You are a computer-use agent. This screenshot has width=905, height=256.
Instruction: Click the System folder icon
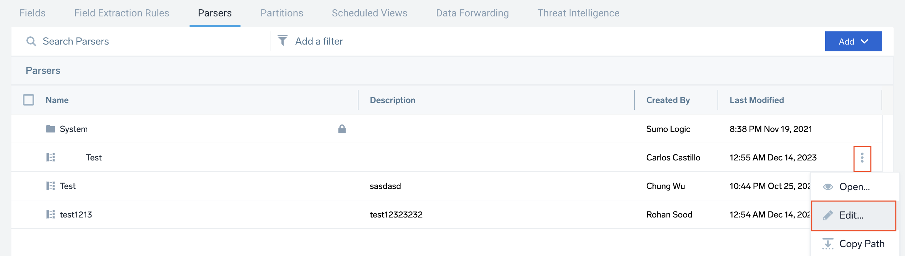click(51, 129)
